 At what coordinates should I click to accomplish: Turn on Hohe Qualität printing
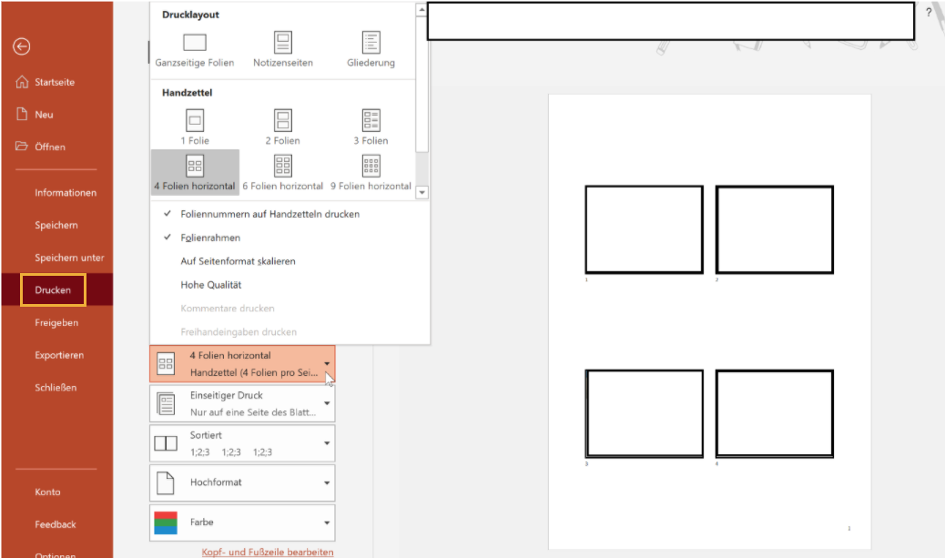(x=210, y=285)
